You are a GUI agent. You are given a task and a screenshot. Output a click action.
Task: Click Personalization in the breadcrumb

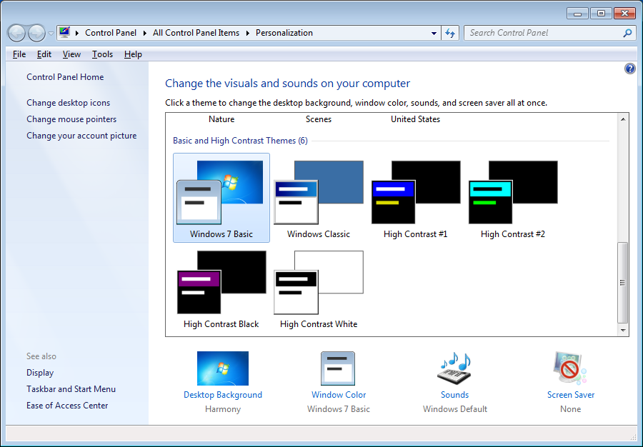point(284,33)
